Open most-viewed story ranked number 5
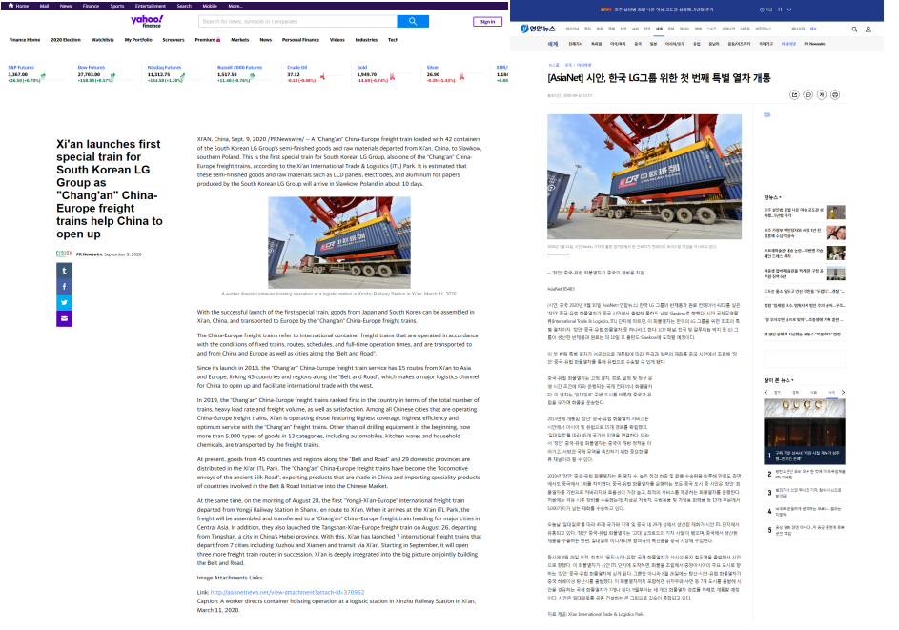 805,530
